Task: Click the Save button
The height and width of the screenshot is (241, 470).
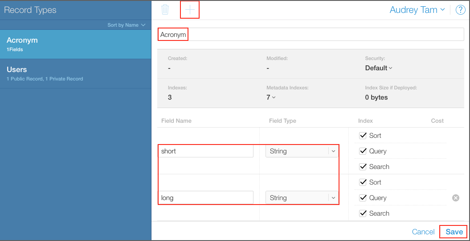Action: tap(454, 232)
